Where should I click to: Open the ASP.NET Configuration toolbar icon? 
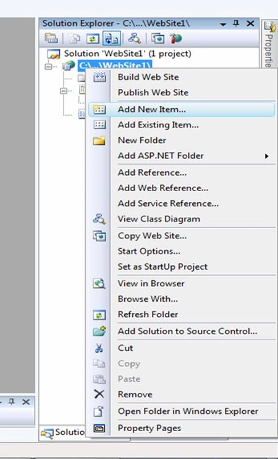click(x=175, y=38)
